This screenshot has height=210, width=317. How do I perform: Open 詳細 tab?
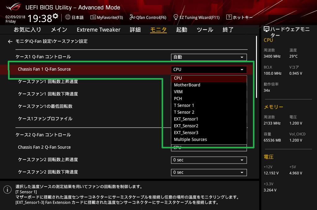tap(135, 30)
